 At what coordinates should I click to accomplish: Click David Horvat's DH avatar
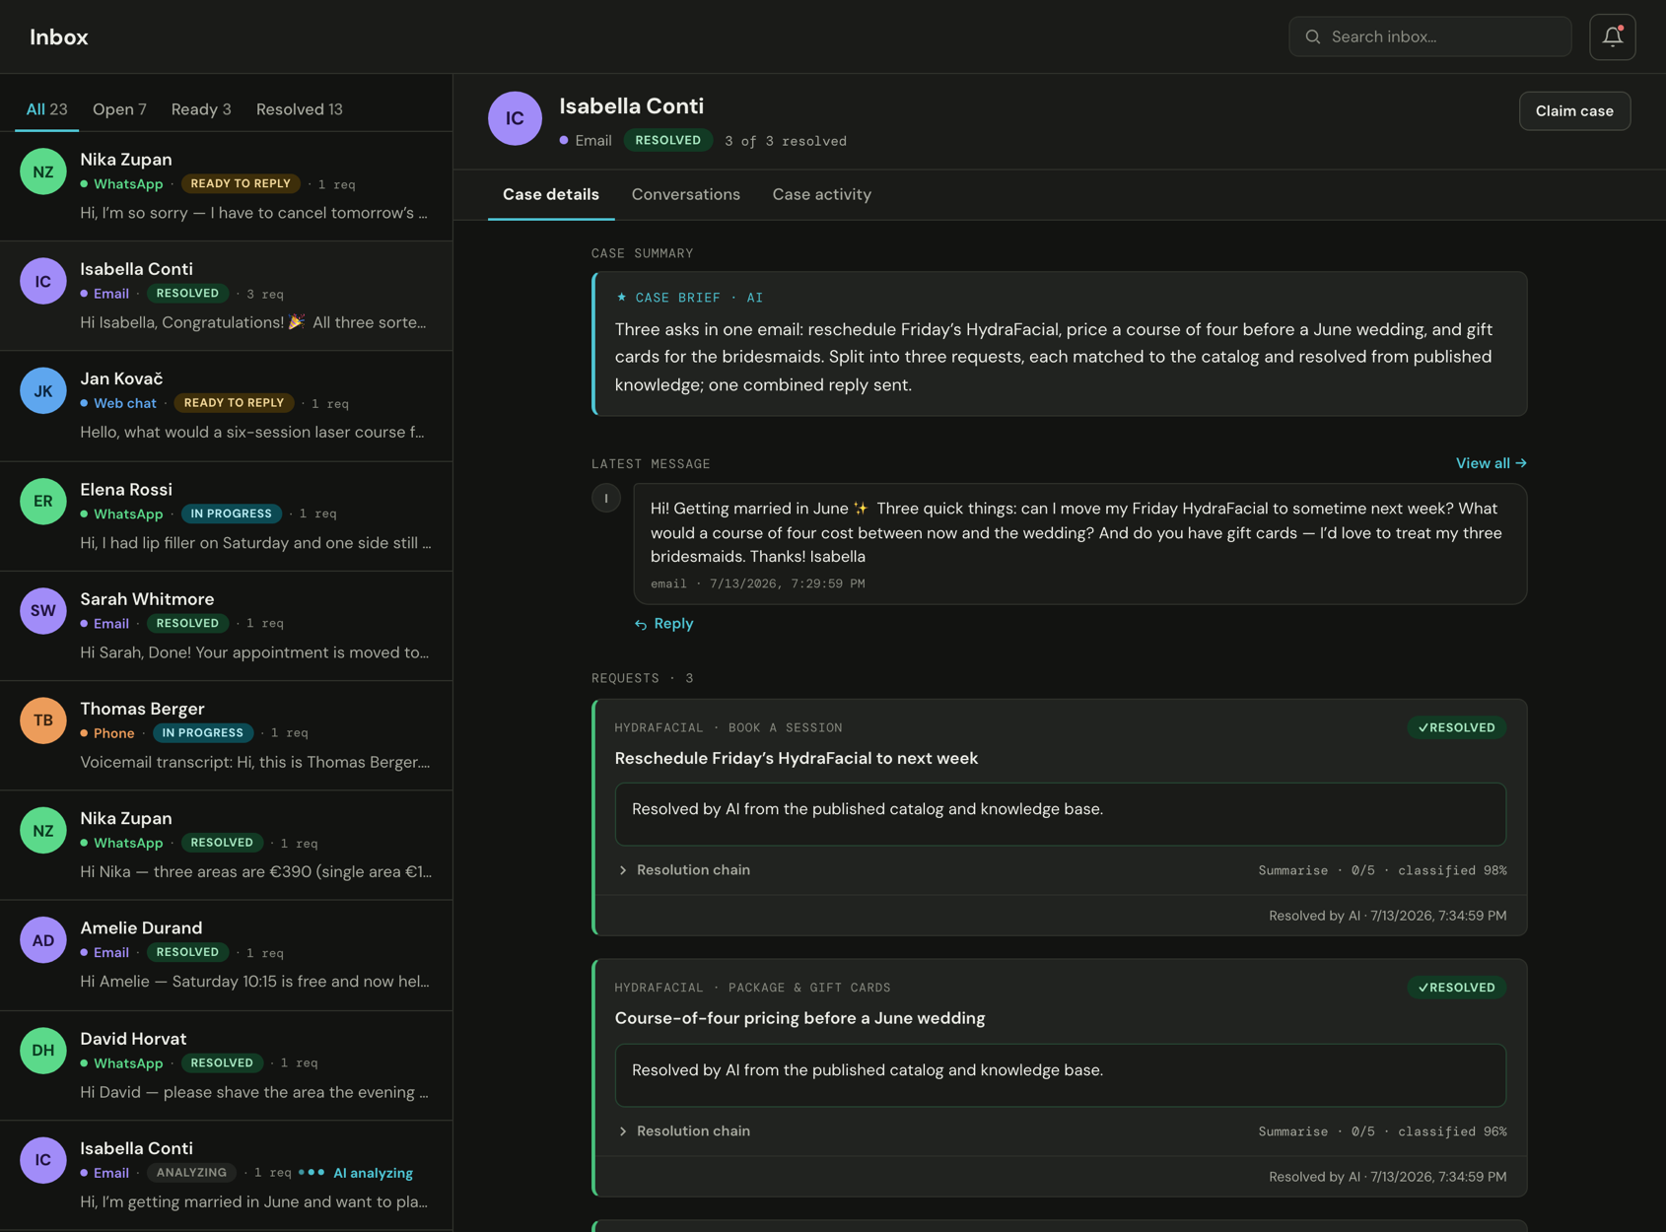point(42,1051)
